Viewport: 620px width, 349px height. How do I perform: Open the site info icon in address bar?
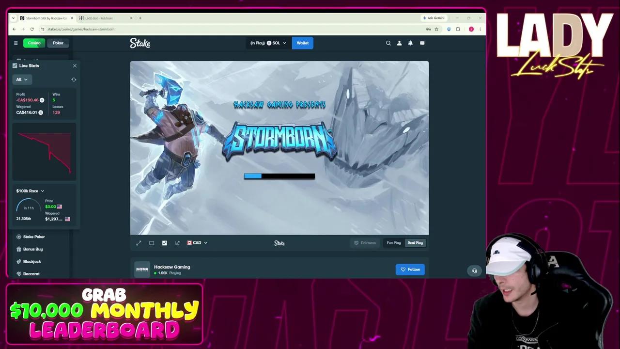[42, 29]
